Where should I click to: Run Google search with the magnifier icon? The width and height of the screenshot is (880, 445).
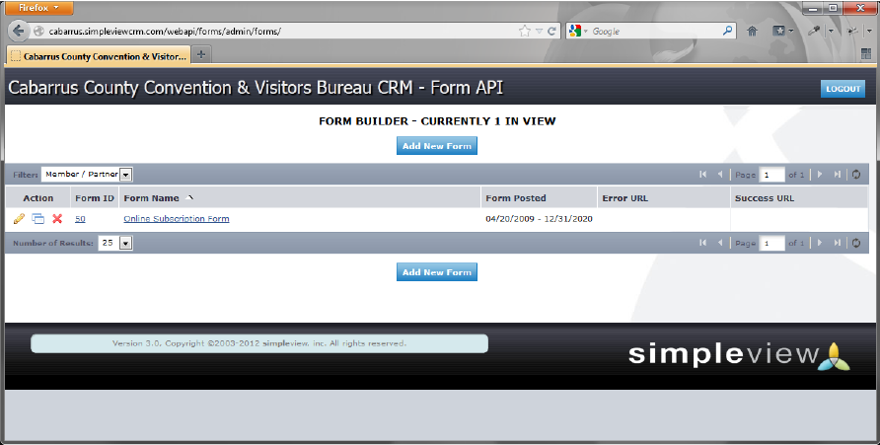[727, 31]
